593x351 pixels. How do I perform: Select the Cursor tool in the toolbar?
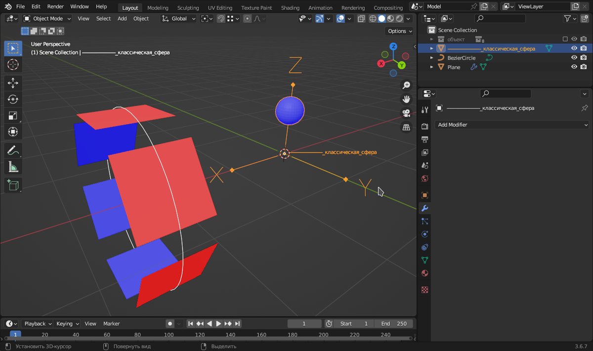[13, 65]
